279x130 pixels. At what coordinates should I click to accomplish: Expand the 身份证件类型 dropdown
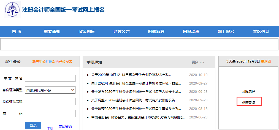pyautogui.click(x=50, y=90)
